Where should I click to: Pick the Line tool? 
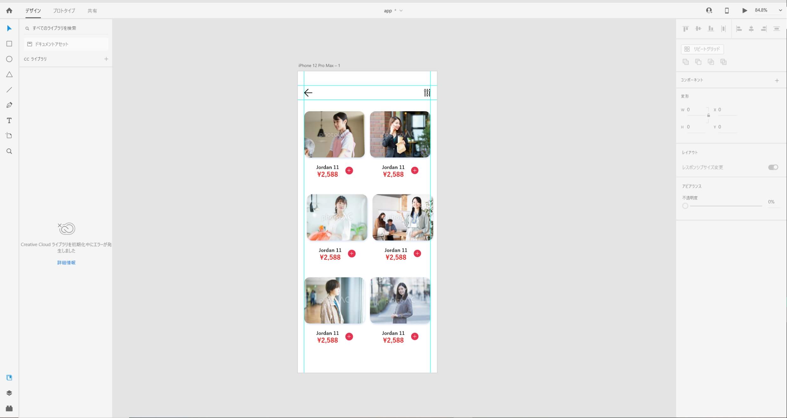[x=9, y=90]
